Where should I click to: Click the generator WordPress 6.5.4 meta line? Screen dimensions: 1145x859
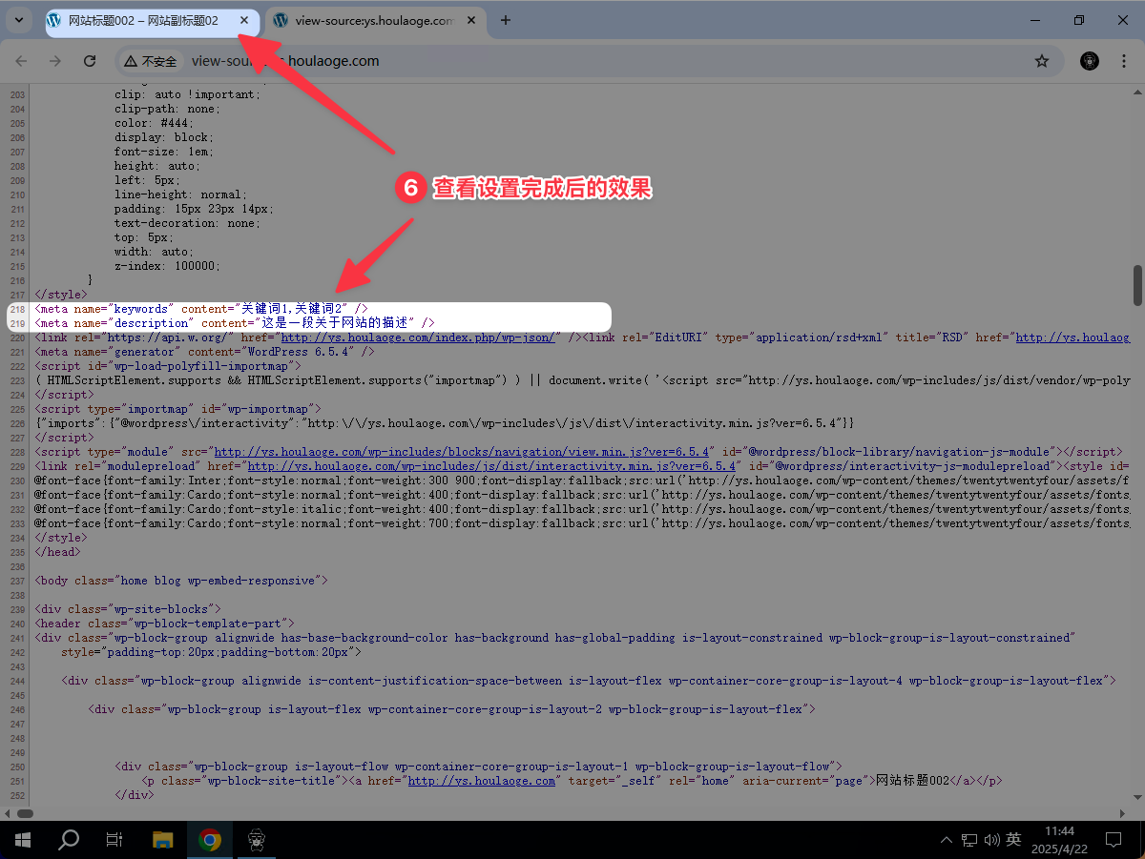204,352
